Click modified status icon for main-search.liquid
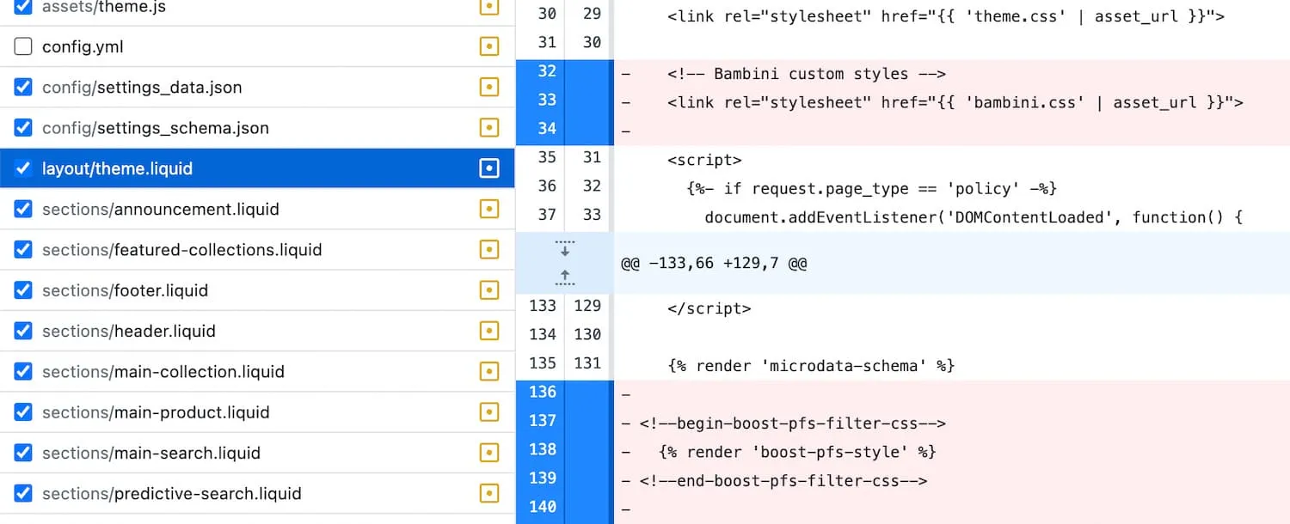 pos(489,453)
